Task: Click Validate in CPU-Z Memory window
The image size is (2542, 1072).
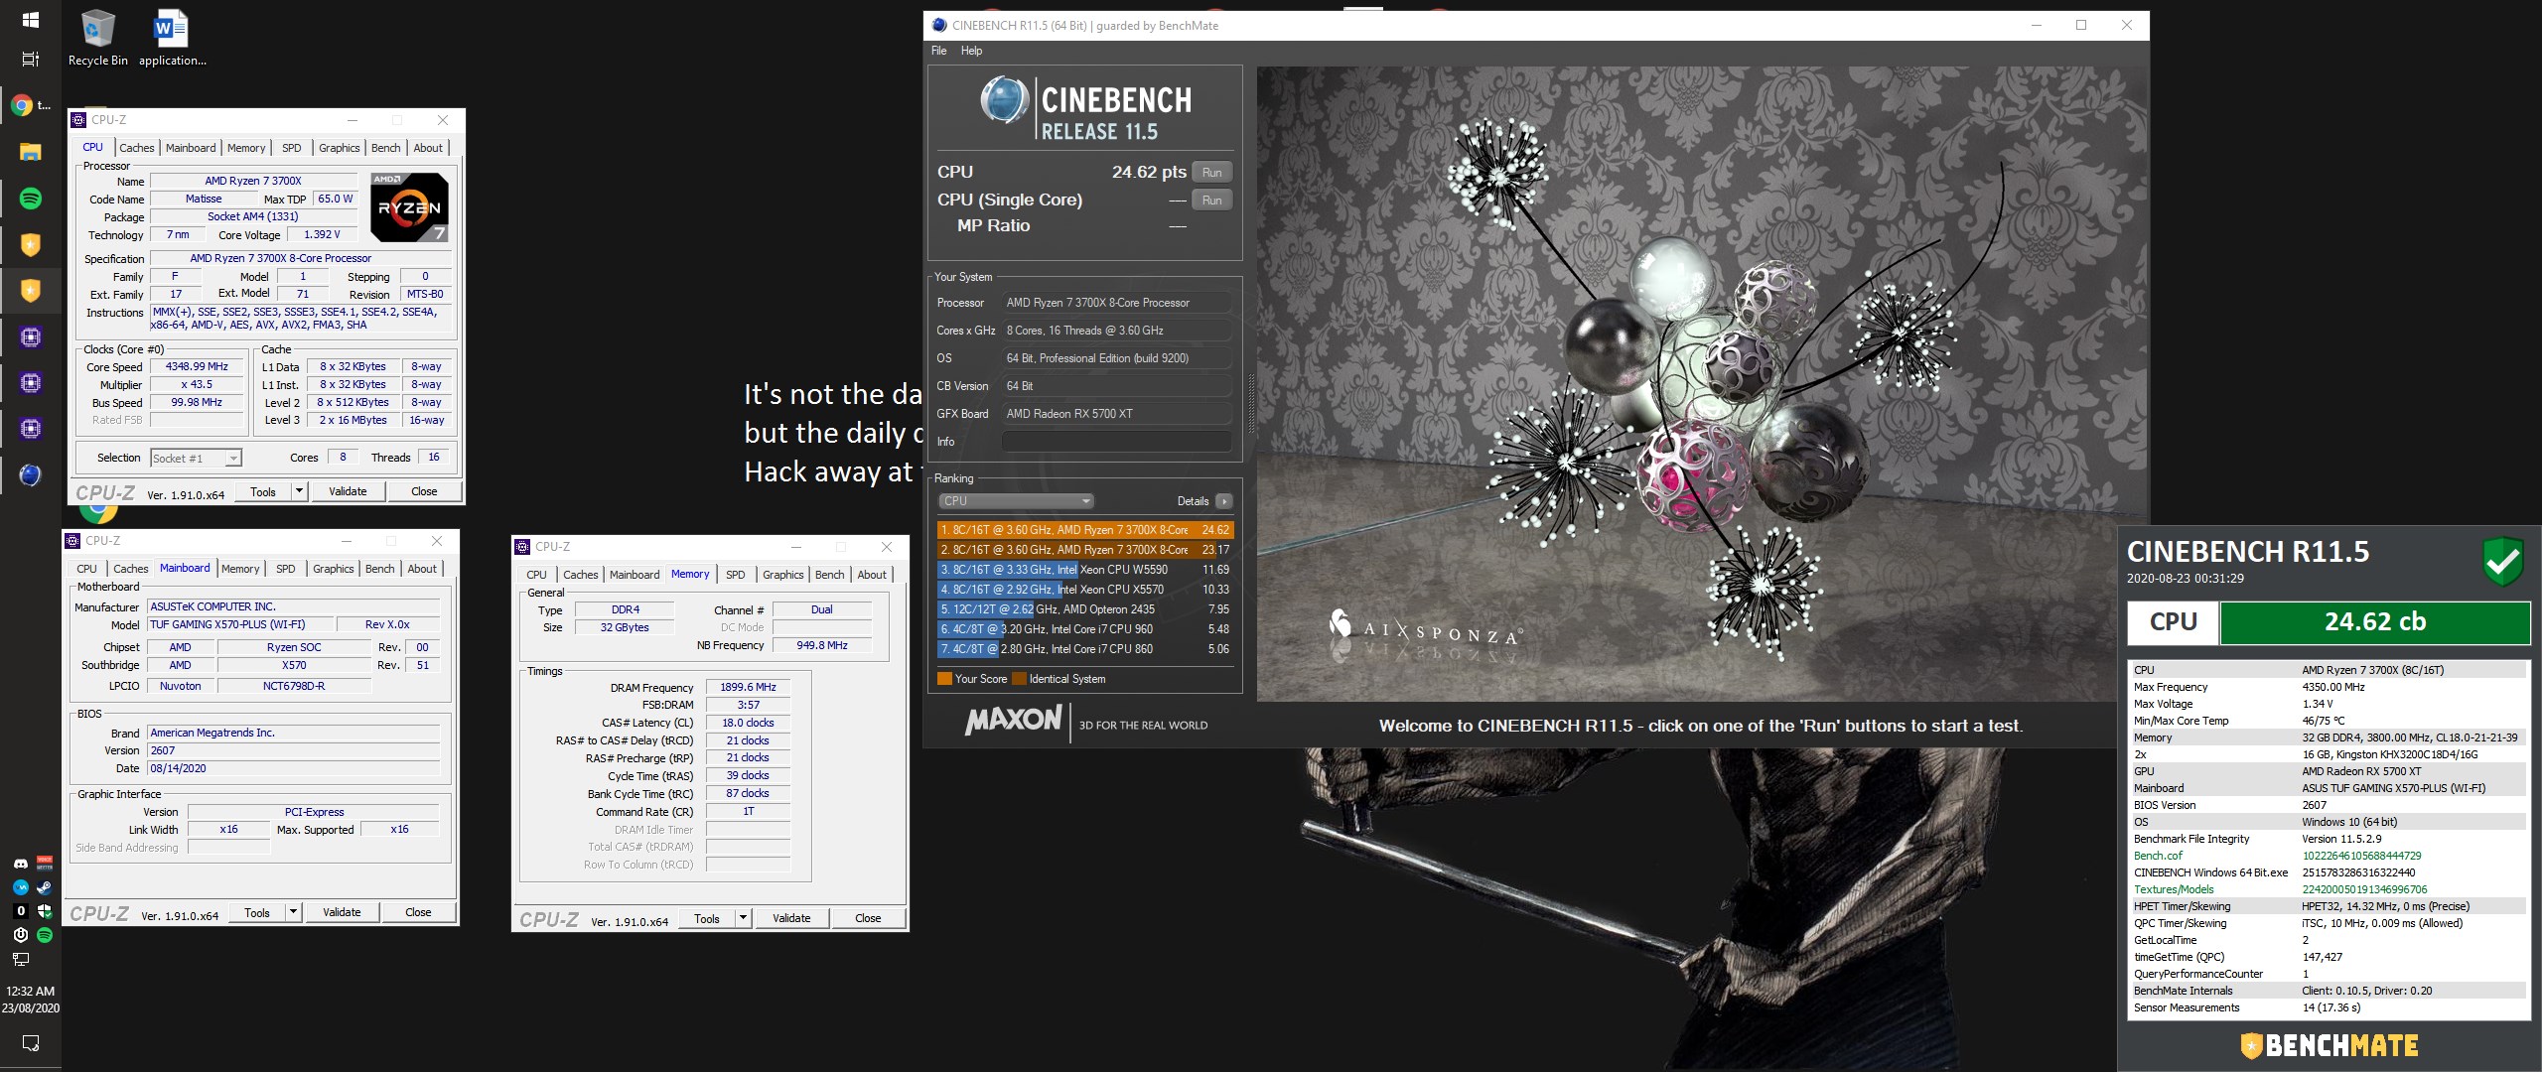Action: coord(791,918)
